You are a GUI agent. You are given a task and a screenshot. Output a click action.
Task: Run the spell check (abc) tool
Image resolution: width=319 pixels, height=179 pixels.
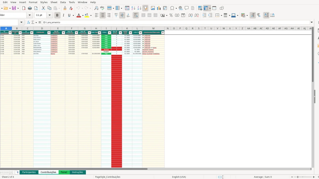[x=102, y=8]
